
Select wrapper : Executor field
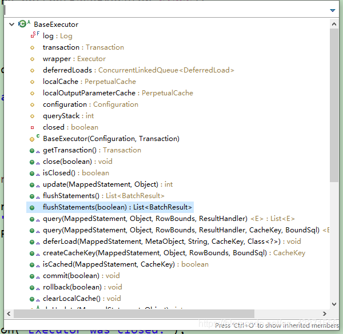[74, 59]
